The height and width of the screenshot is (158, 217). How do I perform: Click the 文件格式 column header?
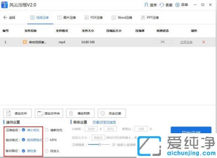[62, 31]
